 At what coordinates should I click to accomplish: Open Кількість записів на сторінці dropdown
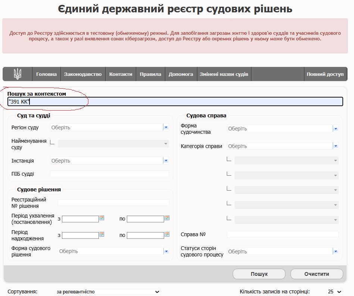(335, 292)
